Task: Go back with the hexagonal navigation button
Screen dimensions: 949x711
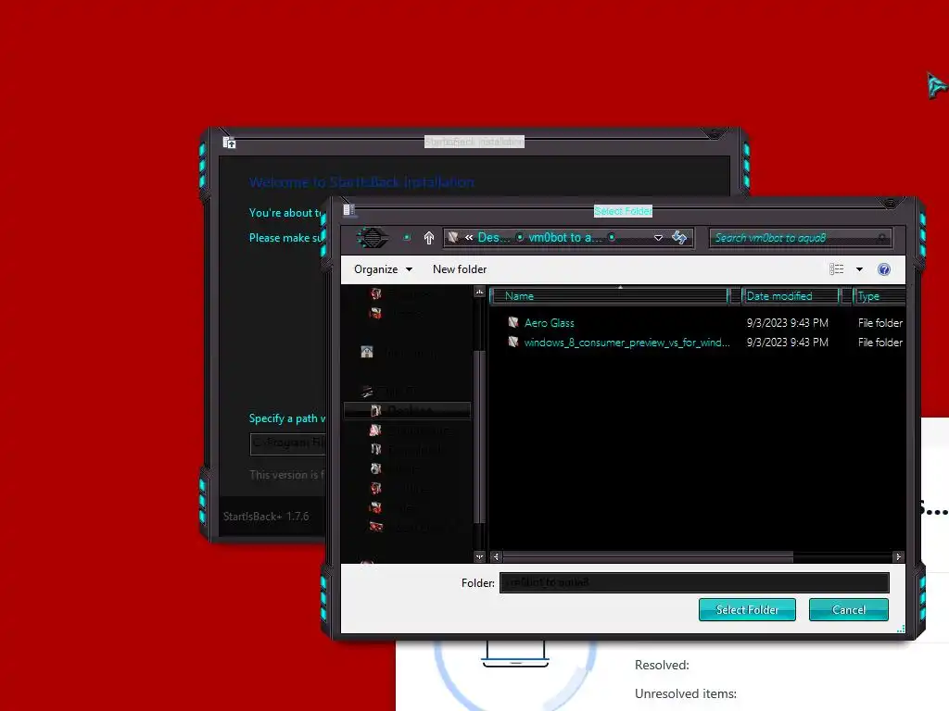Action: (373, 238)
